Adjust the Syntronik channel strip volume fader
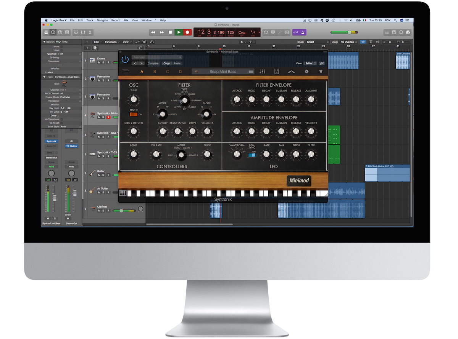The image size is (458, 339). [x=55, y=198]
